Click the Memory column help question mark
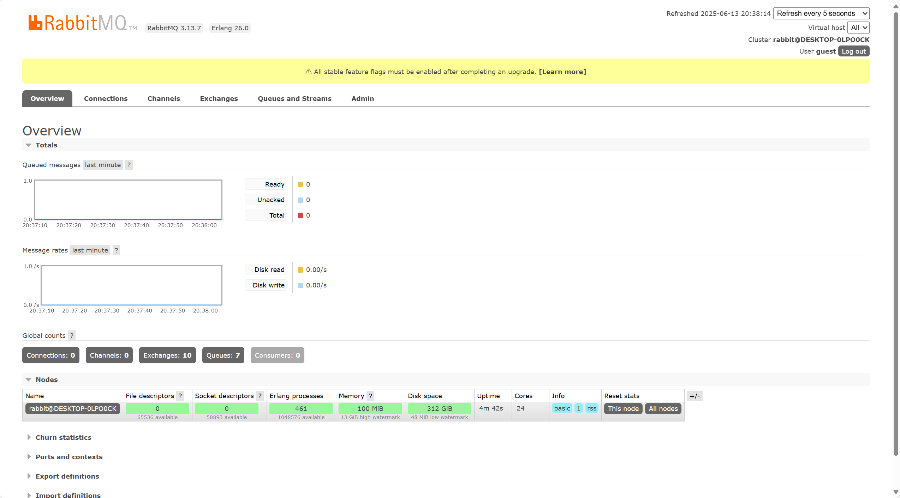This screenshot has height=498, width=900. [x=370, y=396]
